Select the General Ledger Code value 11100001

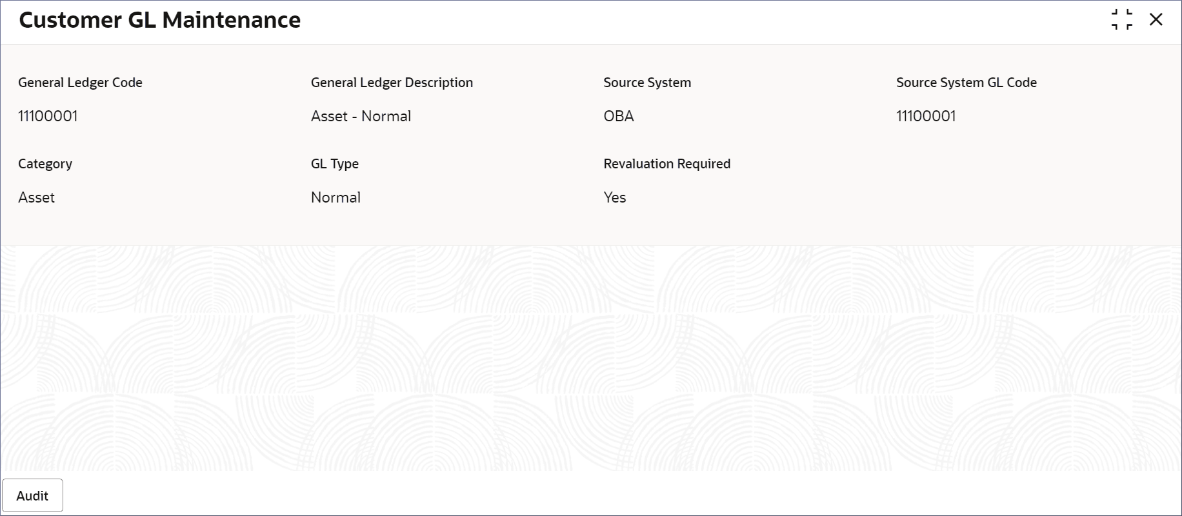[x=48, y=116]
